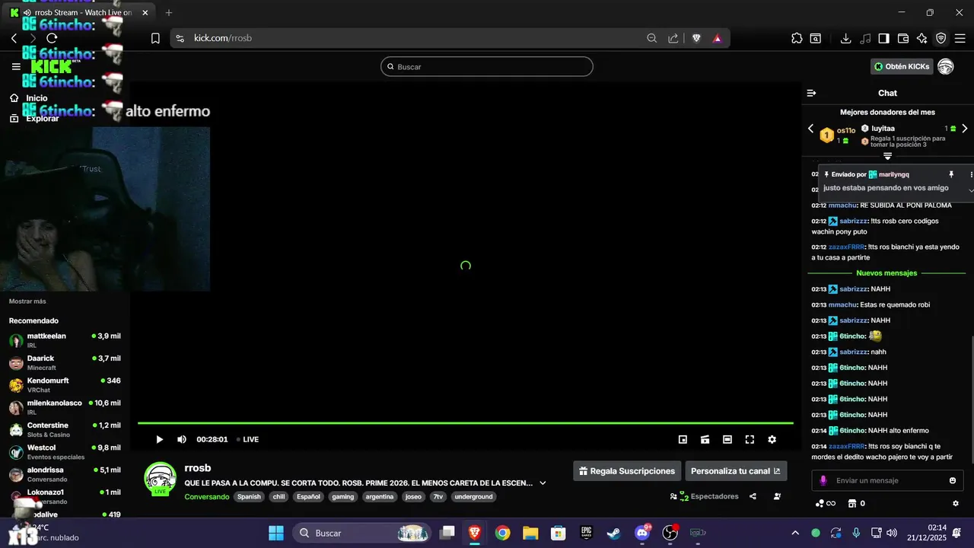Jump to Nuevos mensajes in chat
This screenshot has width=974, height=548.
886,272
